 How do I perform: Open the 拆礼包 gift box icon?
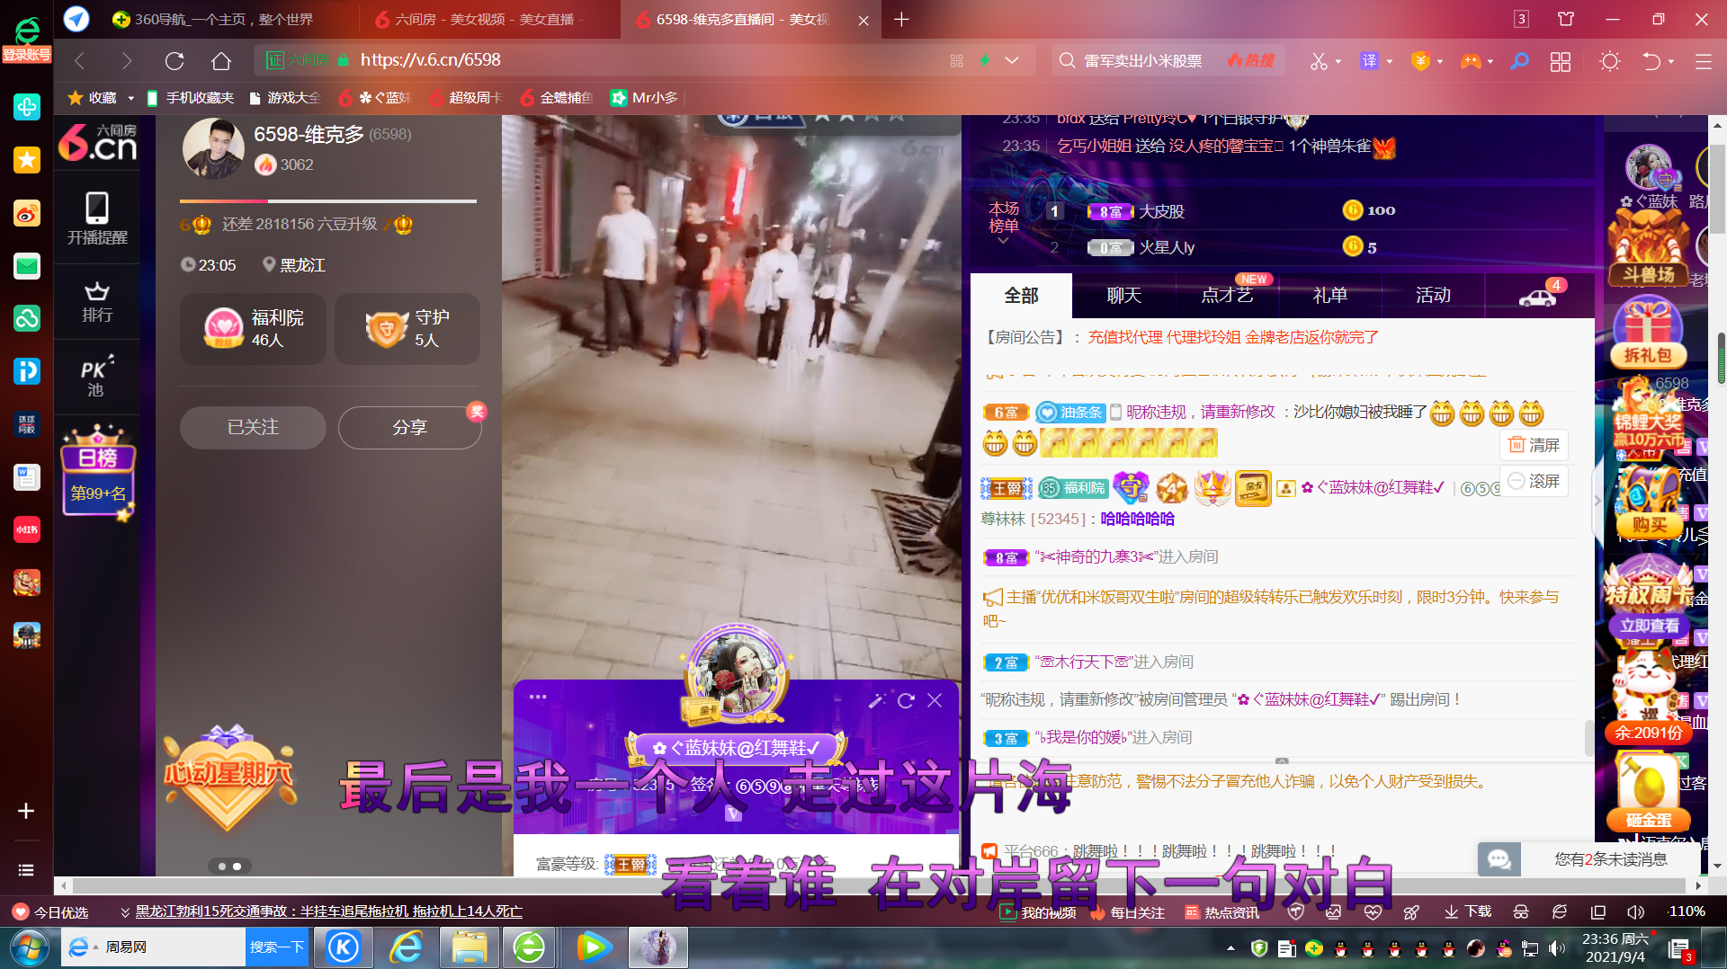click(x=1648, y=333)
